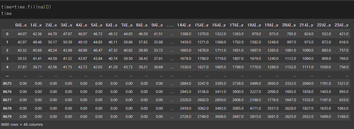Viewport: 354px width, 129px height.
Task: Select the 7시_x column header
Action: (127, 25)
